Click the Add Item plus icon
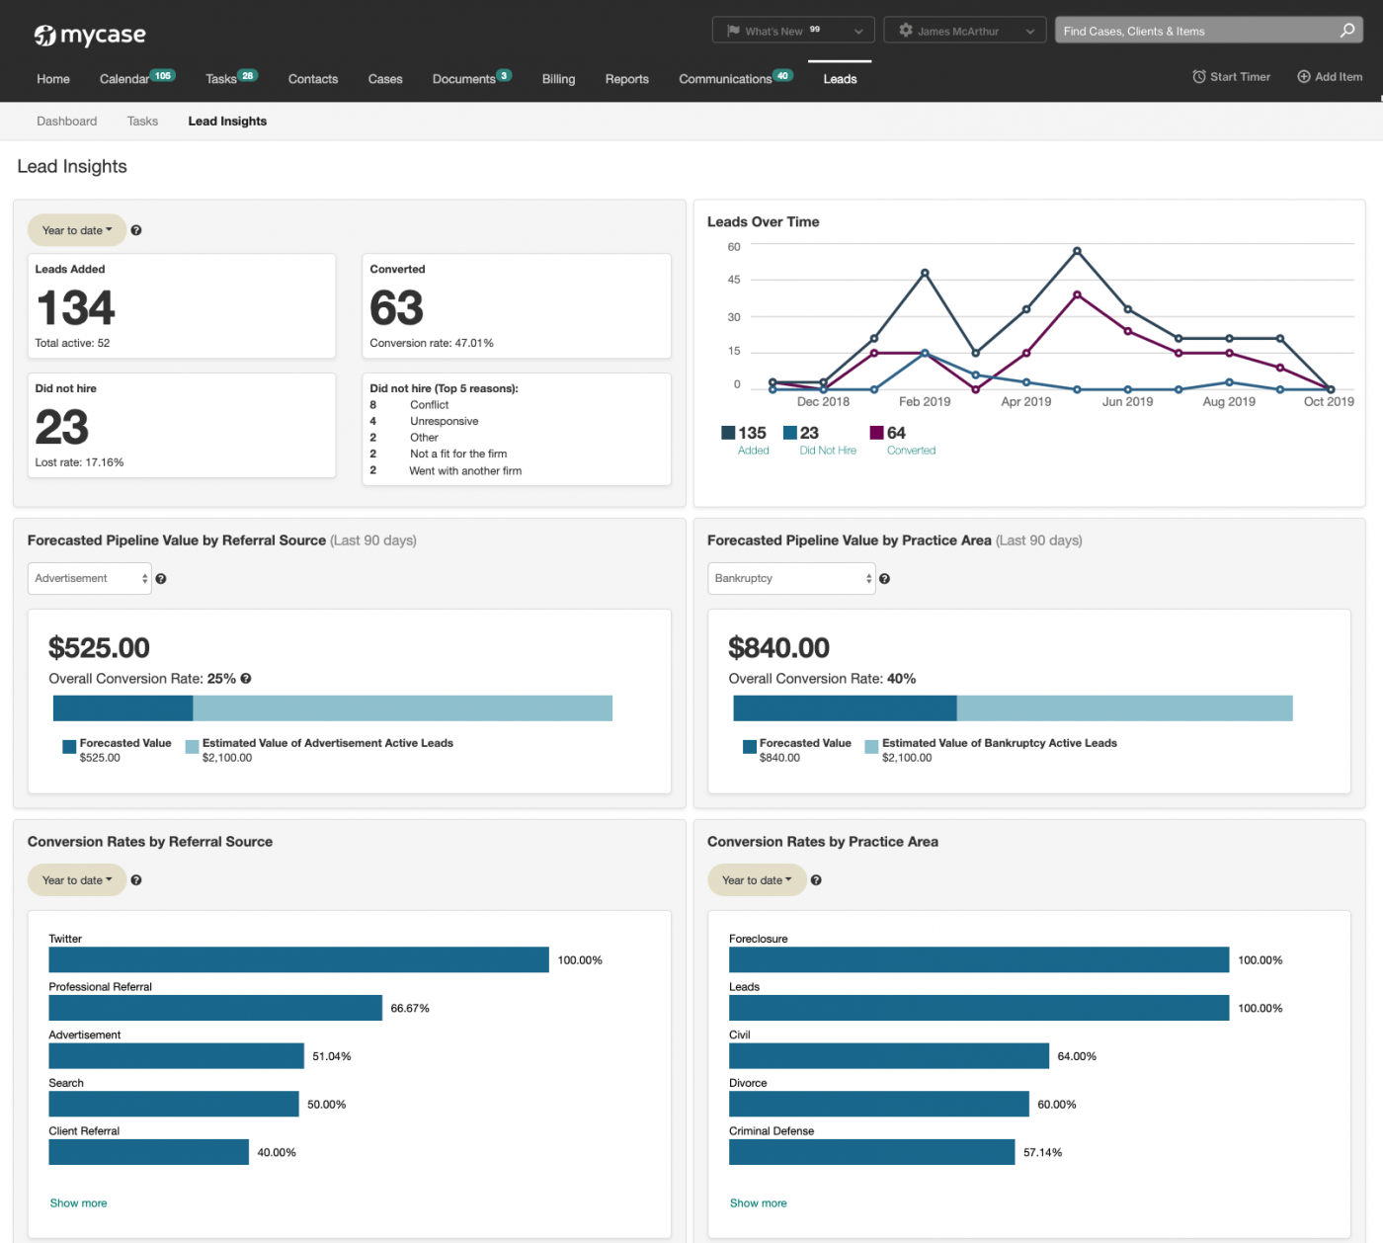The height and width of the screenshot is (1243, 1383). pyautogui.click(x=1303, y=76)
